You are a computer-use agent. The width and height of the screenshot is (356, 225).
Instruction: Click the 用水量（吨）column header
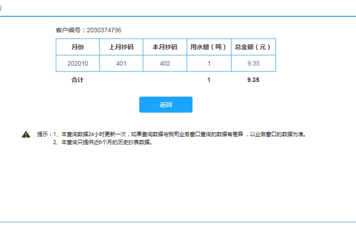[x=209, y=47]
